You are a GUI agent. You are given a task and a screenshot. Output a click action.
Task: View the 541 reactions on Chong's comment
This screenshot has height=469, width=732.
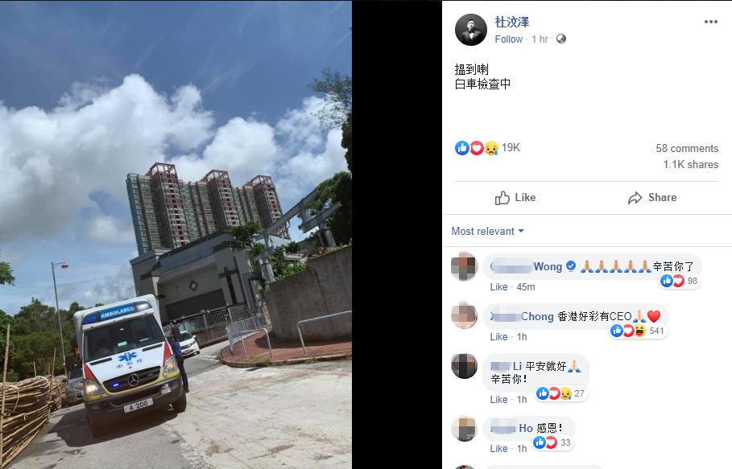coord(637,331)
